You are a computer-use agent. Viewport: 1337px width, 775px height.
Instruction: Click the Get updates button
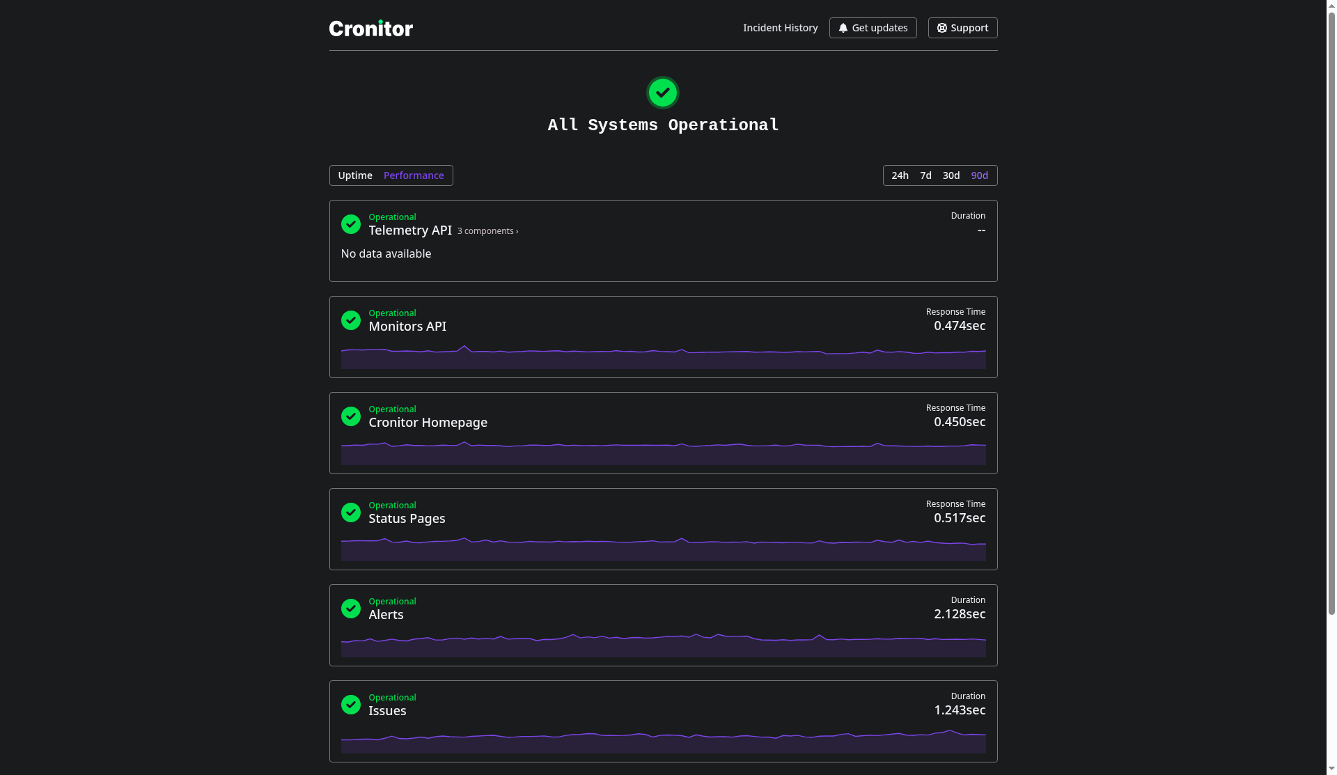[873, 28]
